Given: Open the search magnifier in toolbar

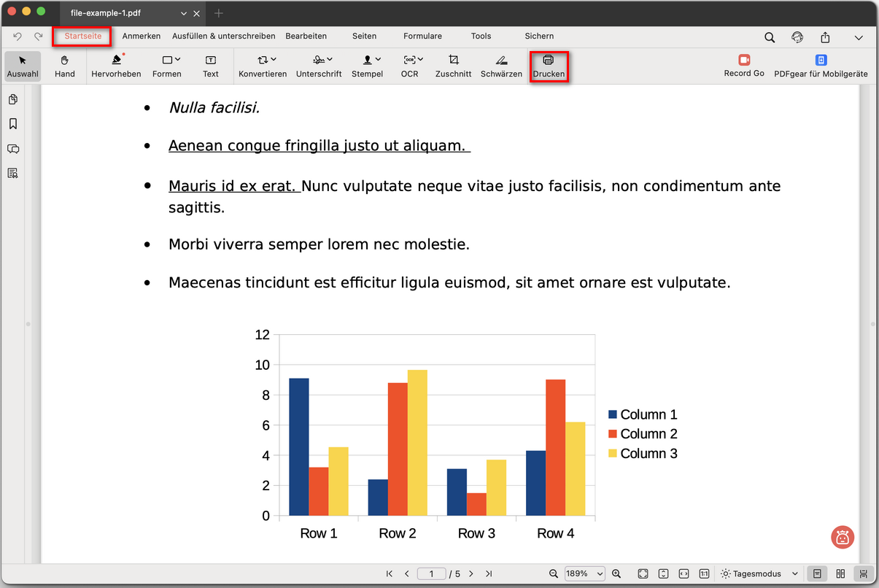Looking at the screenshot, I should (770, 37).
